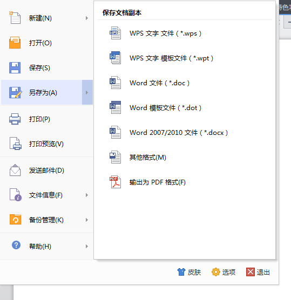Open the 新建(N) menu item
The image size is (291, 300).
(x=47, y=18)
